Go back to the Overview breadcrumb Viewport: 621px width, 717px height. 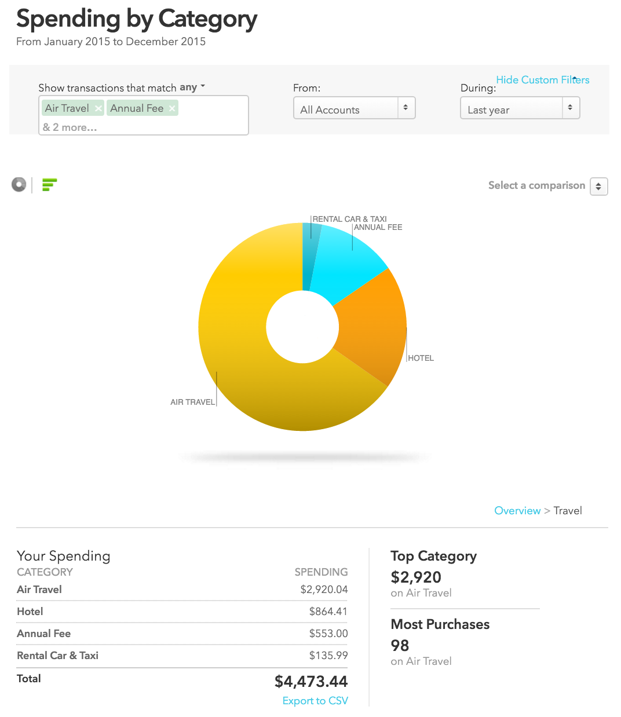pos(517,510)
